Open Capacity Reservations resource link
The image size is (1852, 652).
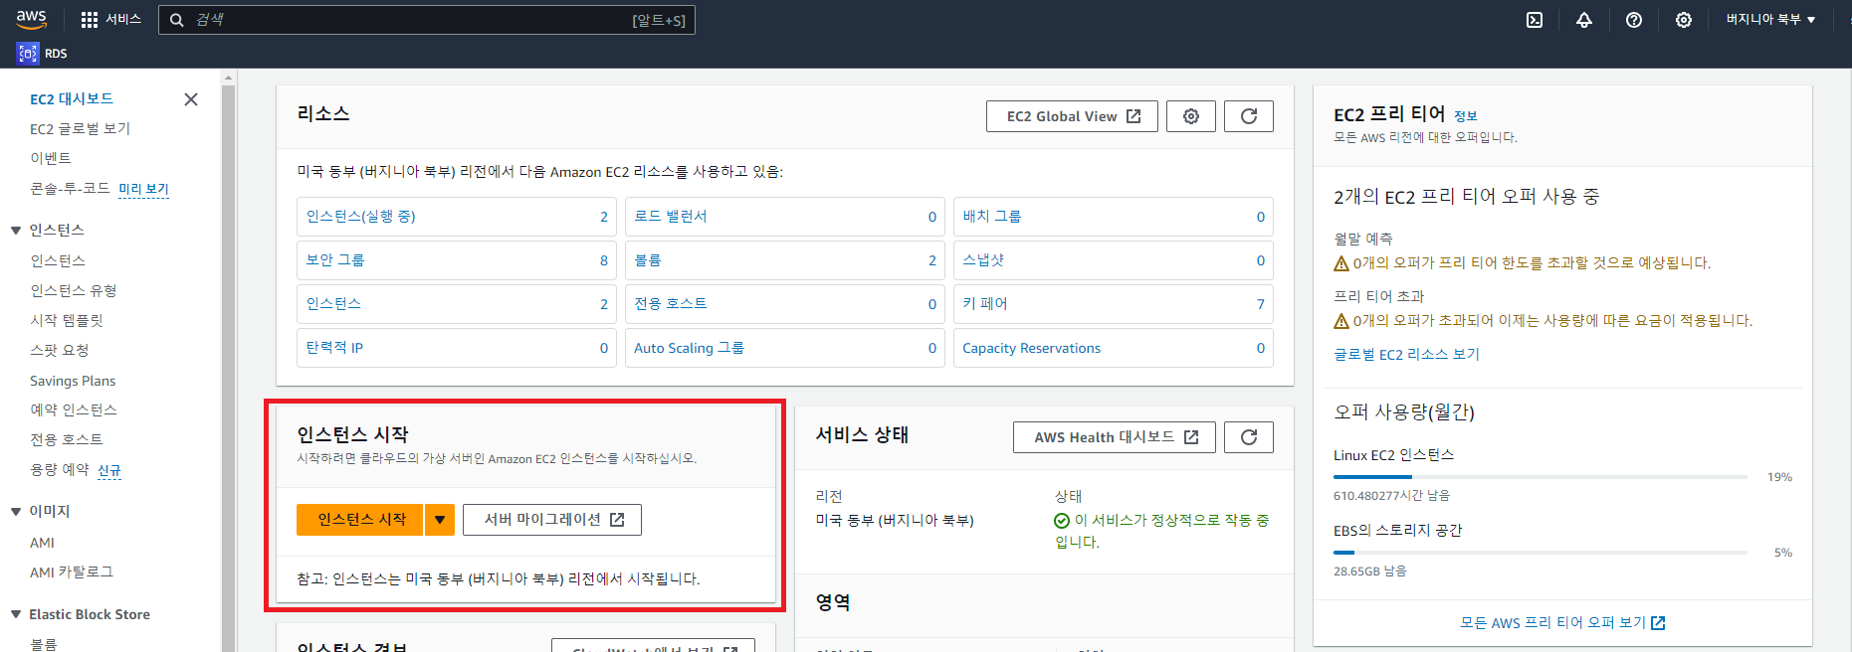[1032, 348]
